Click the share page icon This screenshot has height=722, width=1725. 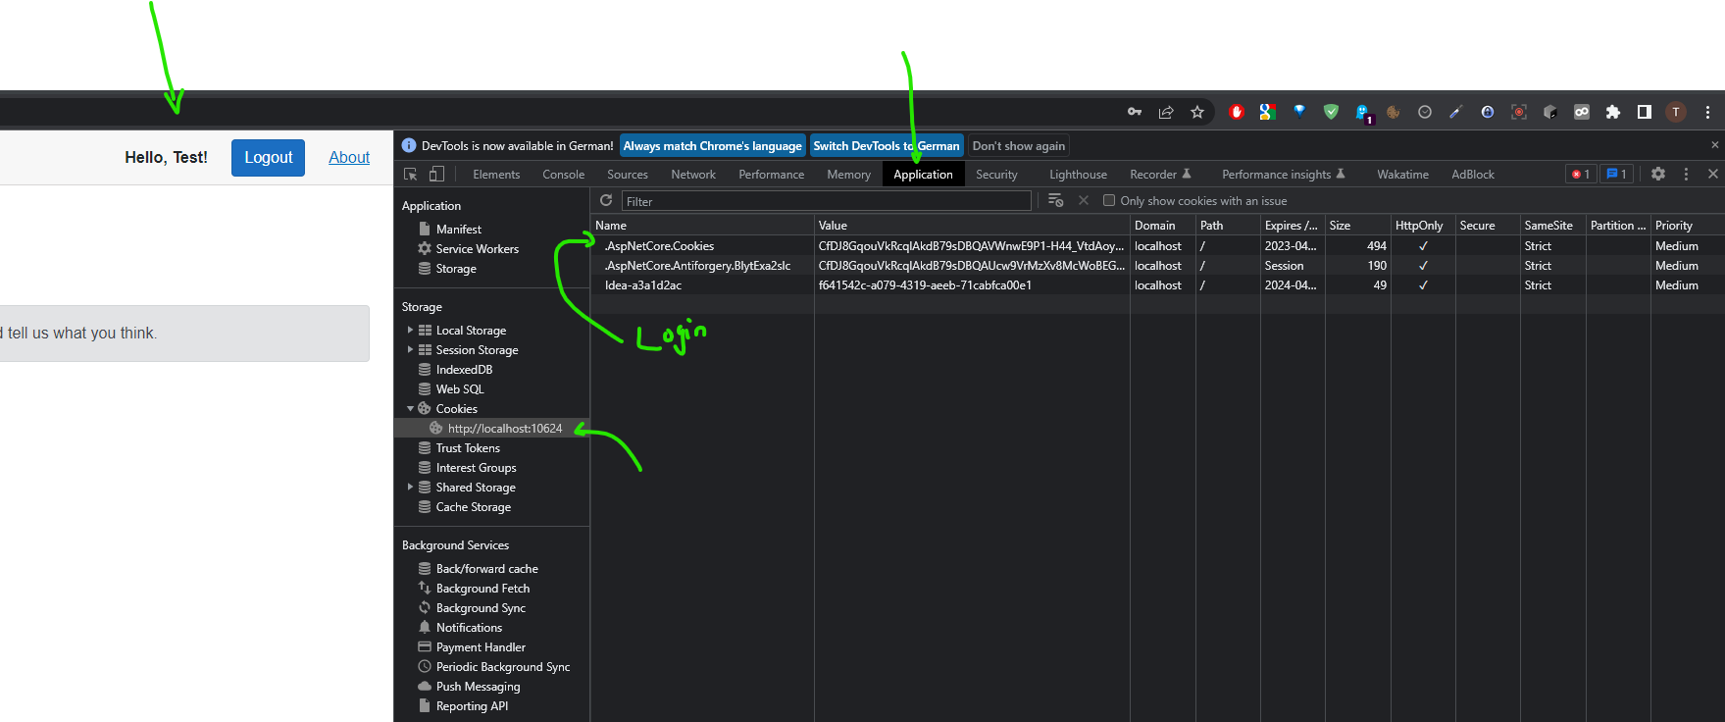(1166, 112)
